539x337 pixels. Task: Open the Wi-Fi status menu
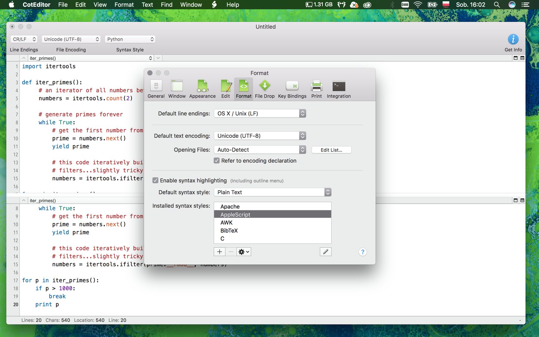[418, 5]
